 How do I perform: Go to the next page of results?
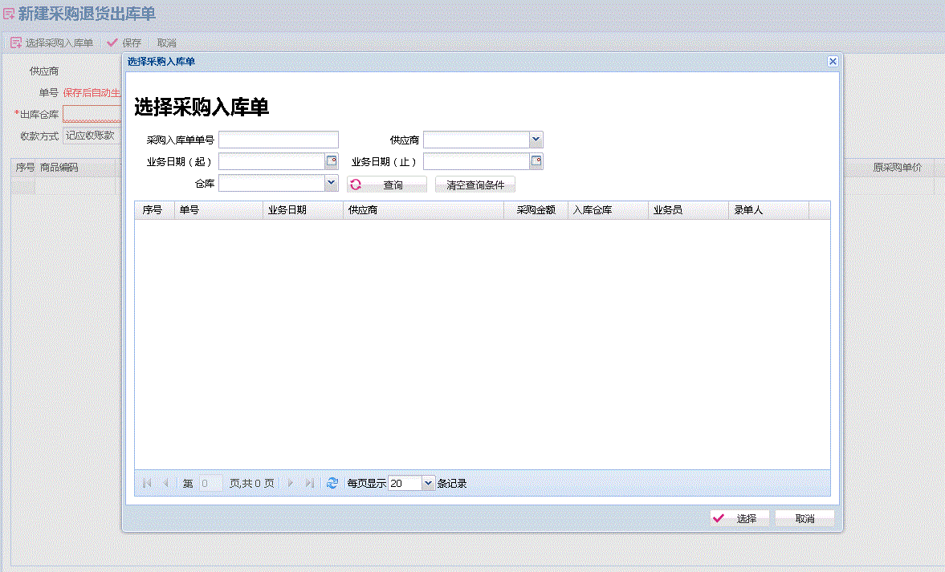pos(291,483)
